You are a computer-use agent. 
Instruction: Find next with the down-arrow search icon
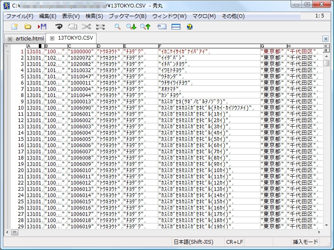tap(130, 26)
